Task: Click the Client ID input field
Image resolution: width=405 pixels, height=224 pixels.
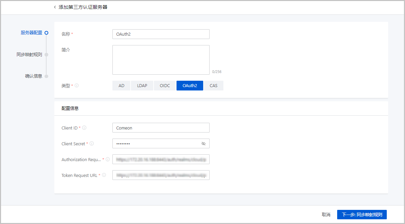Action: click(x=161, y=128)
